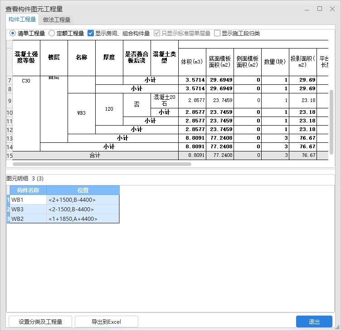Click the 厚度 column header
The width and height of the screenshot is (341, 331).
click(x=109, y=58)
